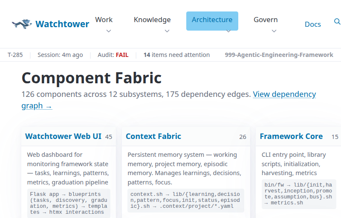Screen dimensions: 341x218
Task: Open the Context Fabric subsystem
Action: tap(153, 136)
